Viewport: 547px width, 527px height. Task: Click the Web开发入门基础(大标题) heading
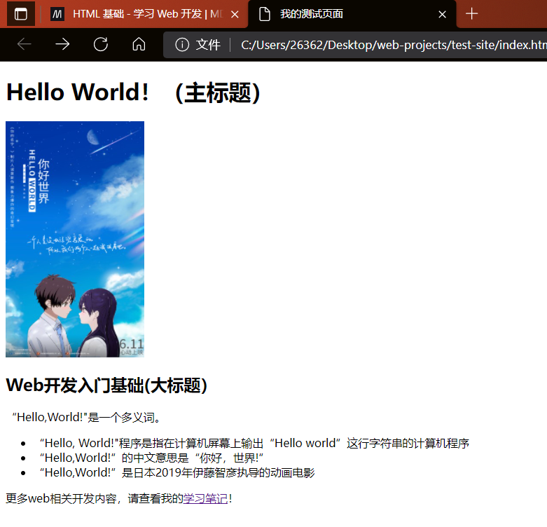(x=106, y=385)
